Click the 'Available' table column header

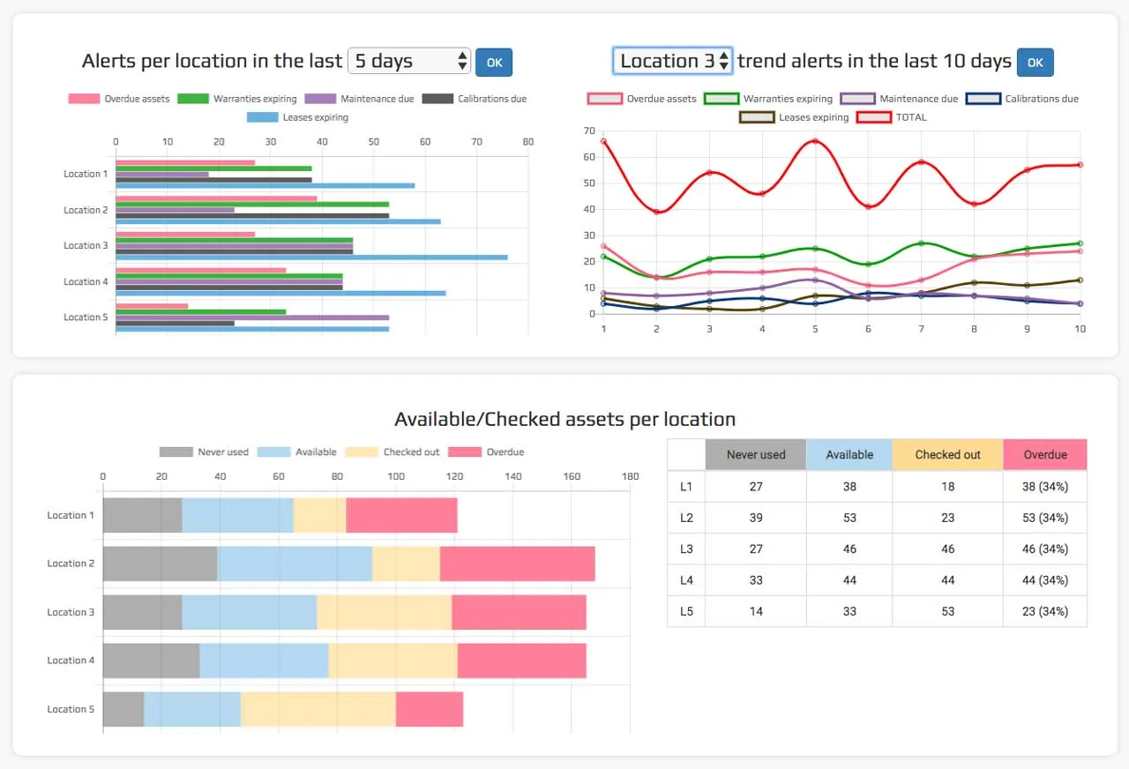849,455
